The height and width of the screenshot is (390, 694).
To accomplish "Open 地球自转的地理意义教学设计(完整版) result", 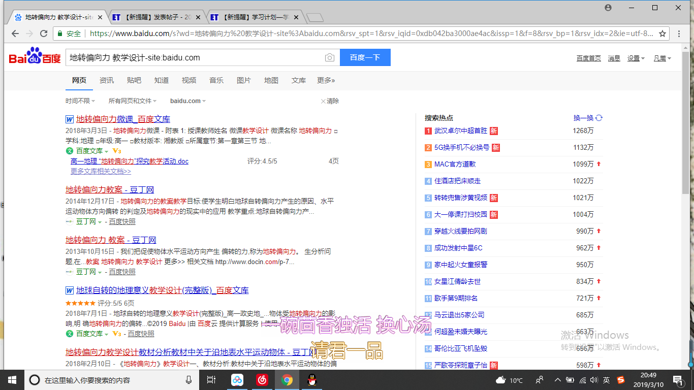I will 163,290.
